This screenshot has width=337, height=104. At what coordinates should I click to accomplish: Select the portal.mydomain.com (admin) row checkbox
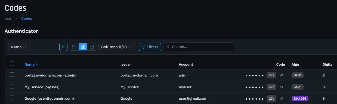pyautogui.click(x=12, y=75)
